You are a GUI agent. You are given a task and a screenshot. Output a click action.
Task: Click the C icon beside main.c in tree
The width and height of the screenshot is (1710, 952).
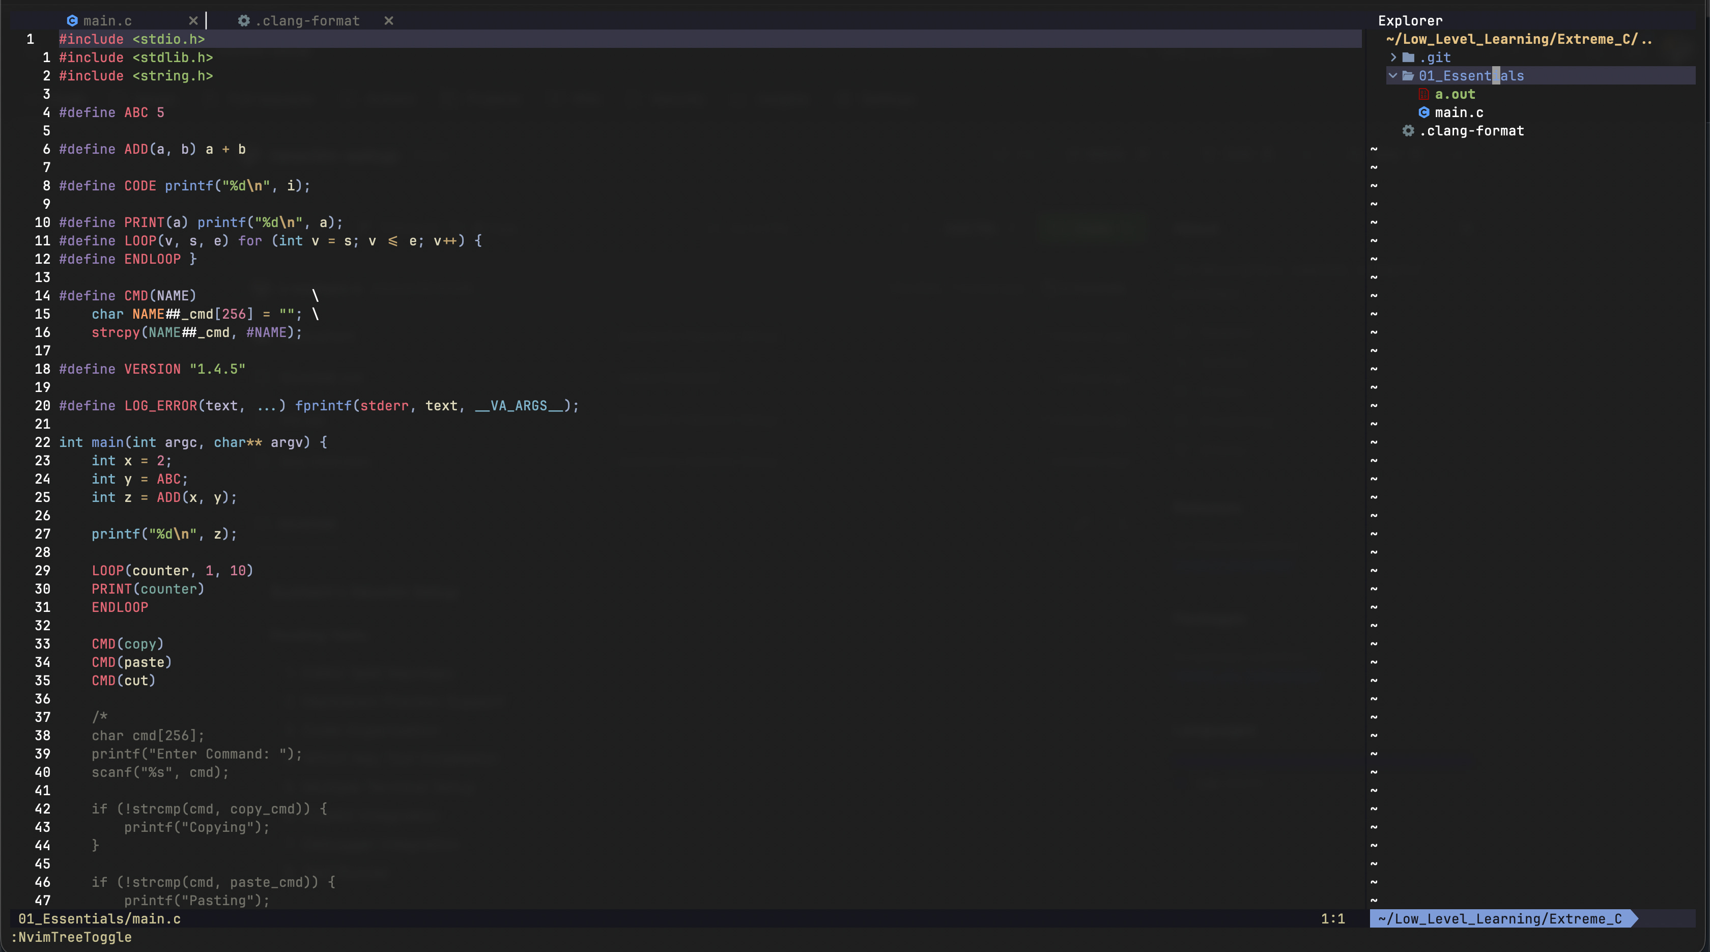(x=1424, y=112)
